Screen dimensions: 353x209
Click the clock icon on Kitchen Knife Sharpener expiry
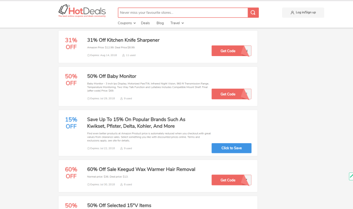pyautogui.click(x=89, y=55)
